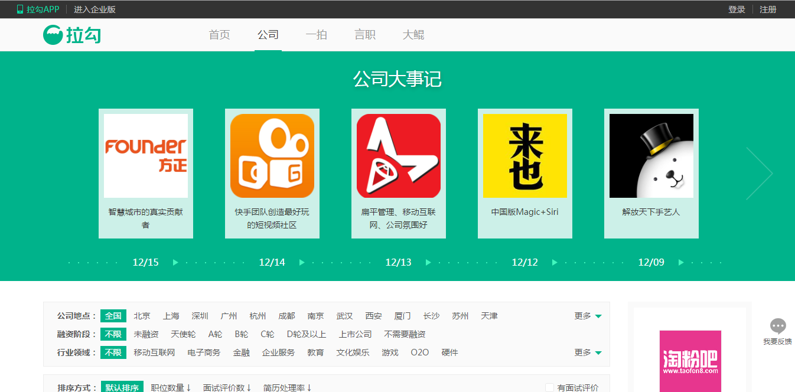Filter by D轮及以上 funding stage
Viewport: 795px width, 392px height.
(307, 334)
